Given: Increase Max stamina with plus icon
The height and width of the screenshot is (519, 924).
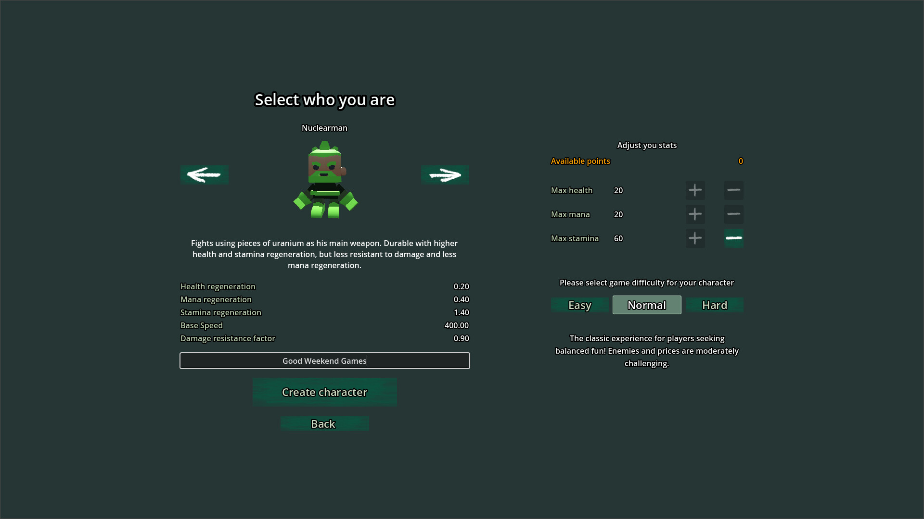Looking at the screenshot, I should [695, 238].
